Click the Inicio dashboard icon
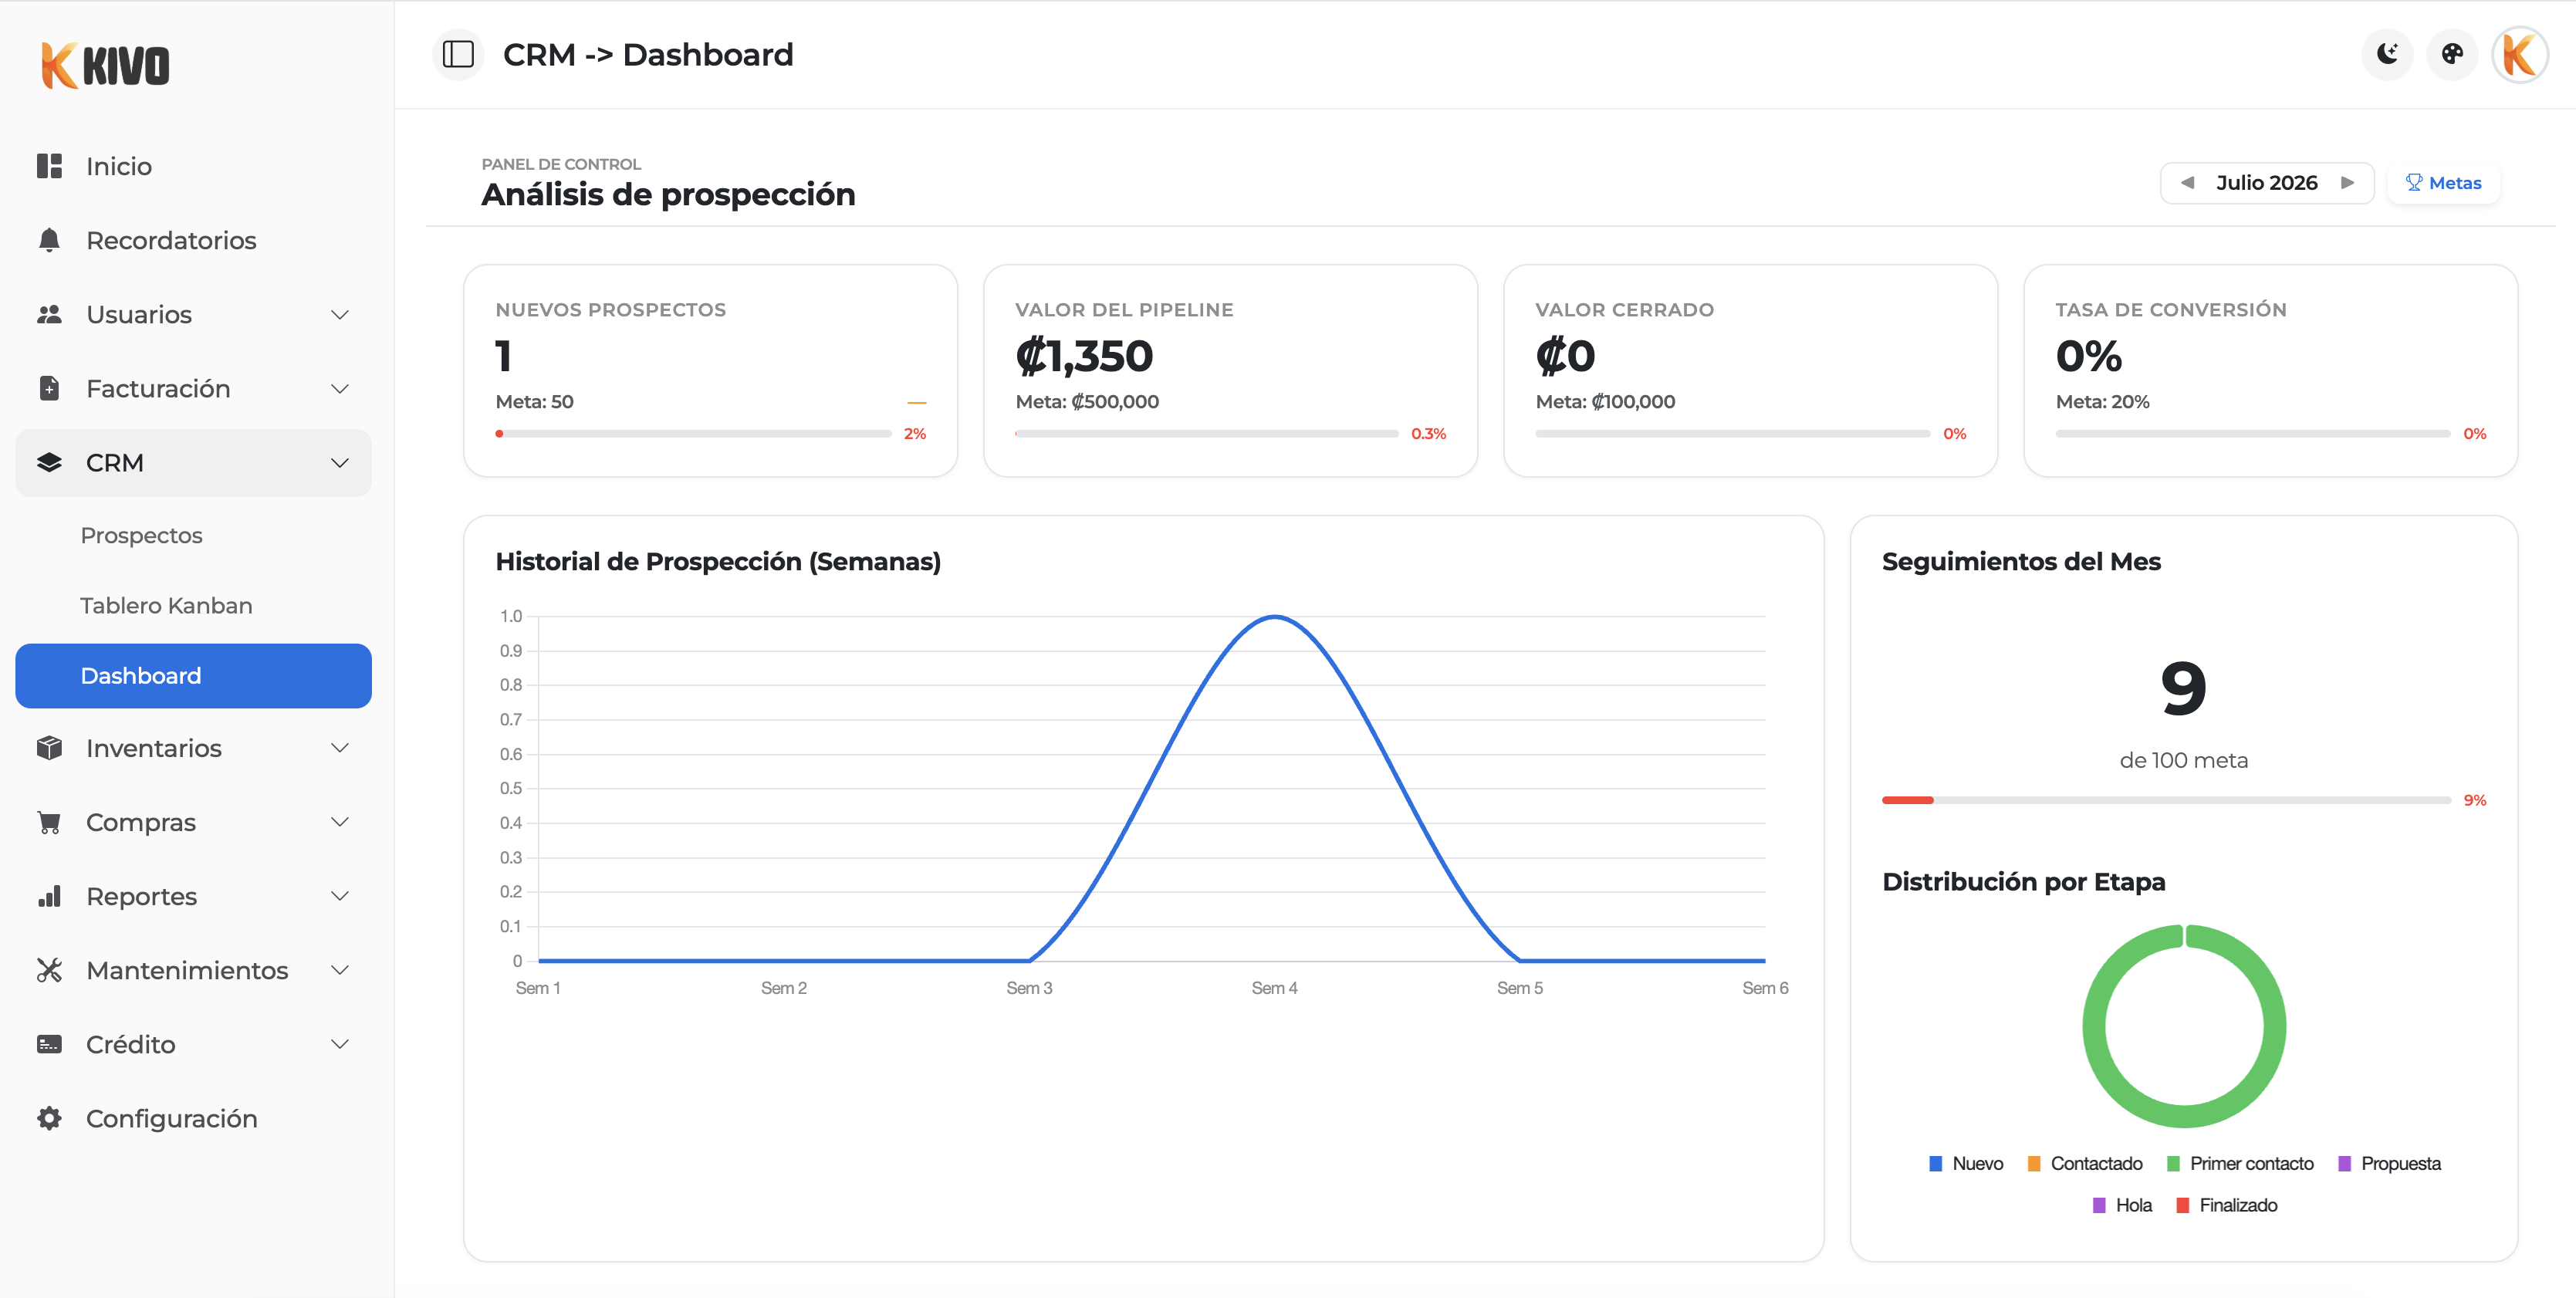The height and width of the screenshot is (1298, 2576). click(49, 166)
